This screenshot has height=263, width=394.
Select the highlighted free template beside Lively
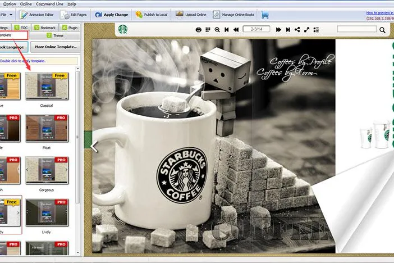(x=10, y=212)
